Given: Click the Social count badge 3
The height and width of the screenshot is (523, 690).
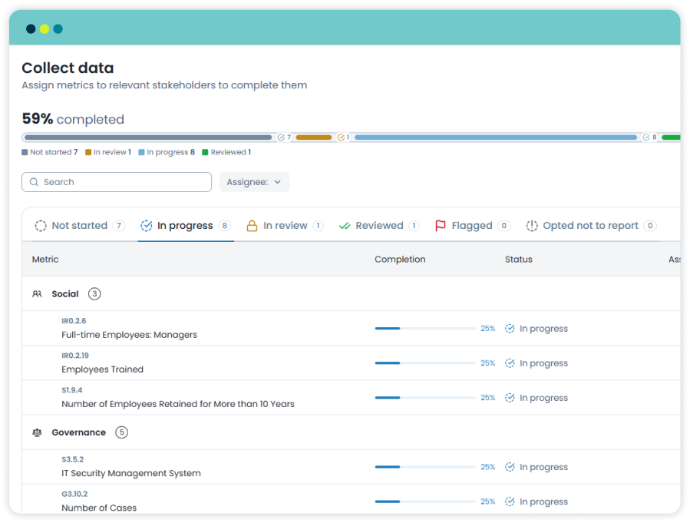Looking at the screenshot, I should [94, 293].
